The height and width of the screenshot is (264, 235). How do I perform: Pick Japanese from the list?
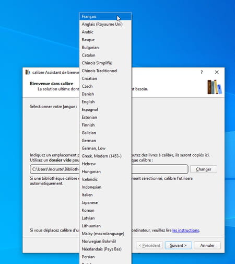coord(105,202)
